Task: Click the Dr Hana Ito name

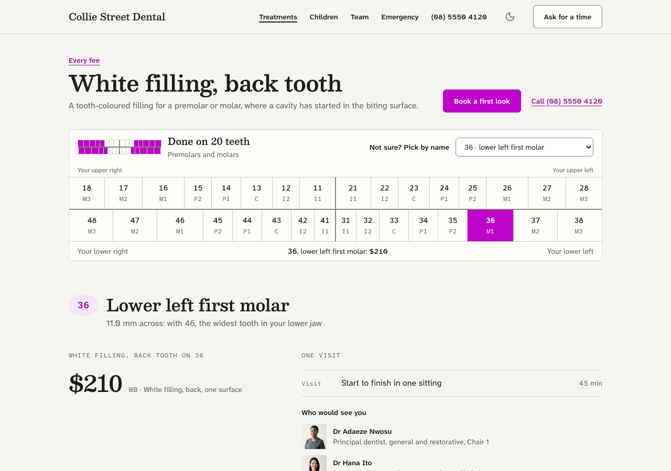Action: point(352,463)
